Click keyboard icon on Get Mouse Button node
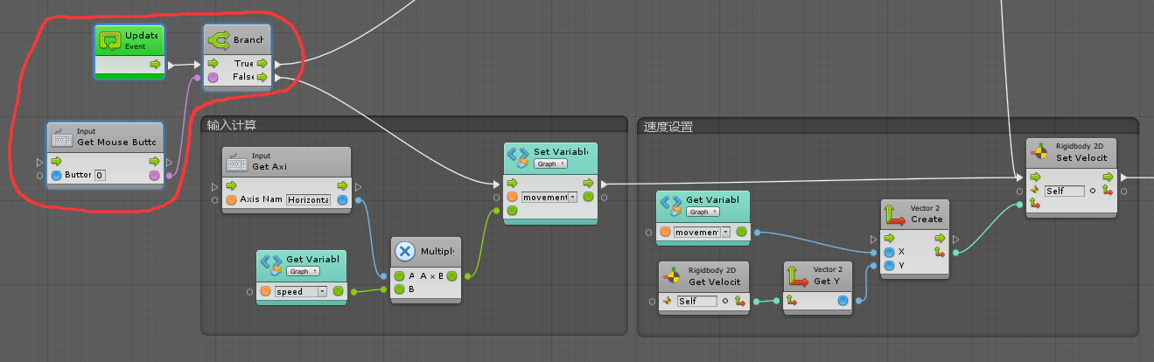The height and width of the screenshot is (362, 1154). [x=62, y=137]
